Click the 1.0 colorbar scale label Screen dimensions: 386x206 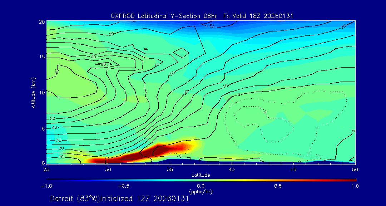coord(355,186)
